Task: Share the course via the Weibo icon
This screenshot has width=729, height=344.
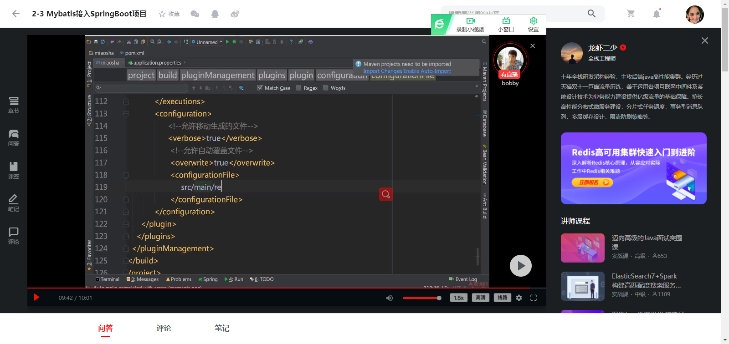Action: 235,14
